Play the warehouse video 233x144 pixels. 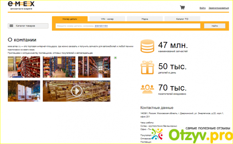point(76,91)
